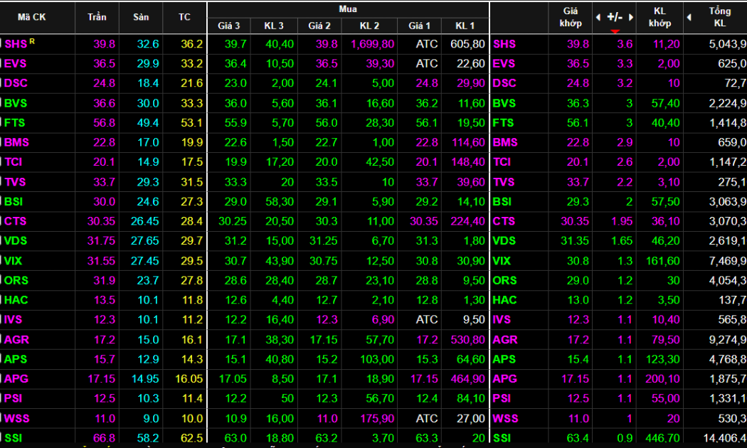The image size is (747, 448).
Task: Sort by the Giá khớp column header
Action: pos(571,17)
